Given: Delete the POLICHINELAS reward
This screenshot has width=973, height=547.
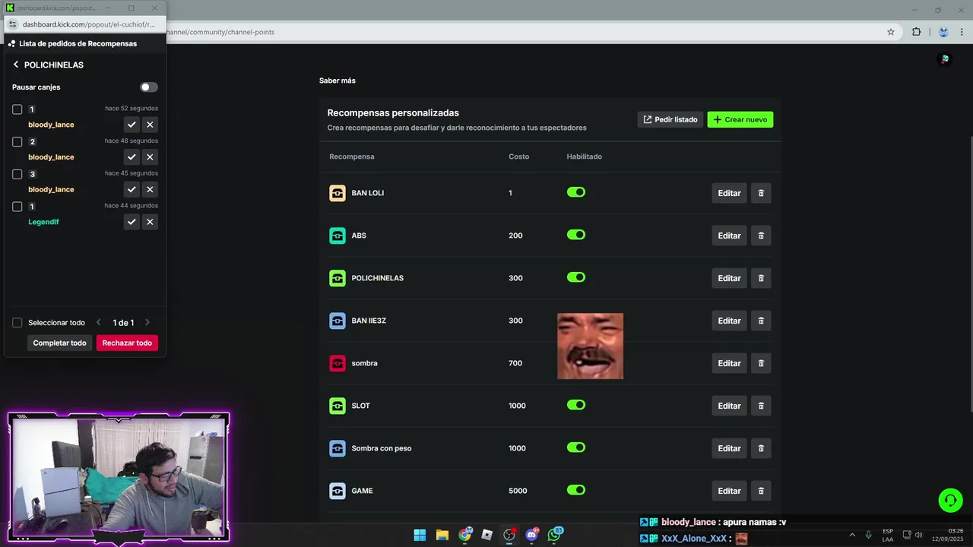Looking at the screenshot, I should (x=761, y=278).
